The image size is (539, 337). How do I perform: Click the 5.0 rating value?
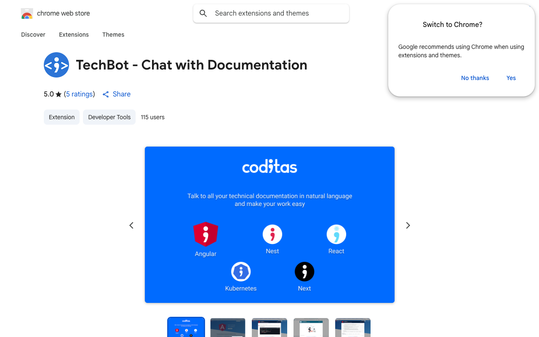point(49,94)
